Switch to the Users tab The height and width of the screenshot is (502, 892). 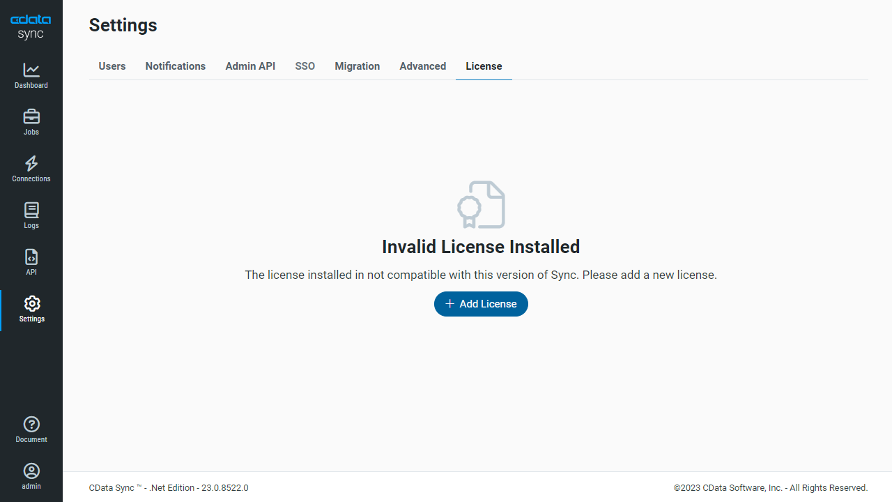[x=112, y=66]
